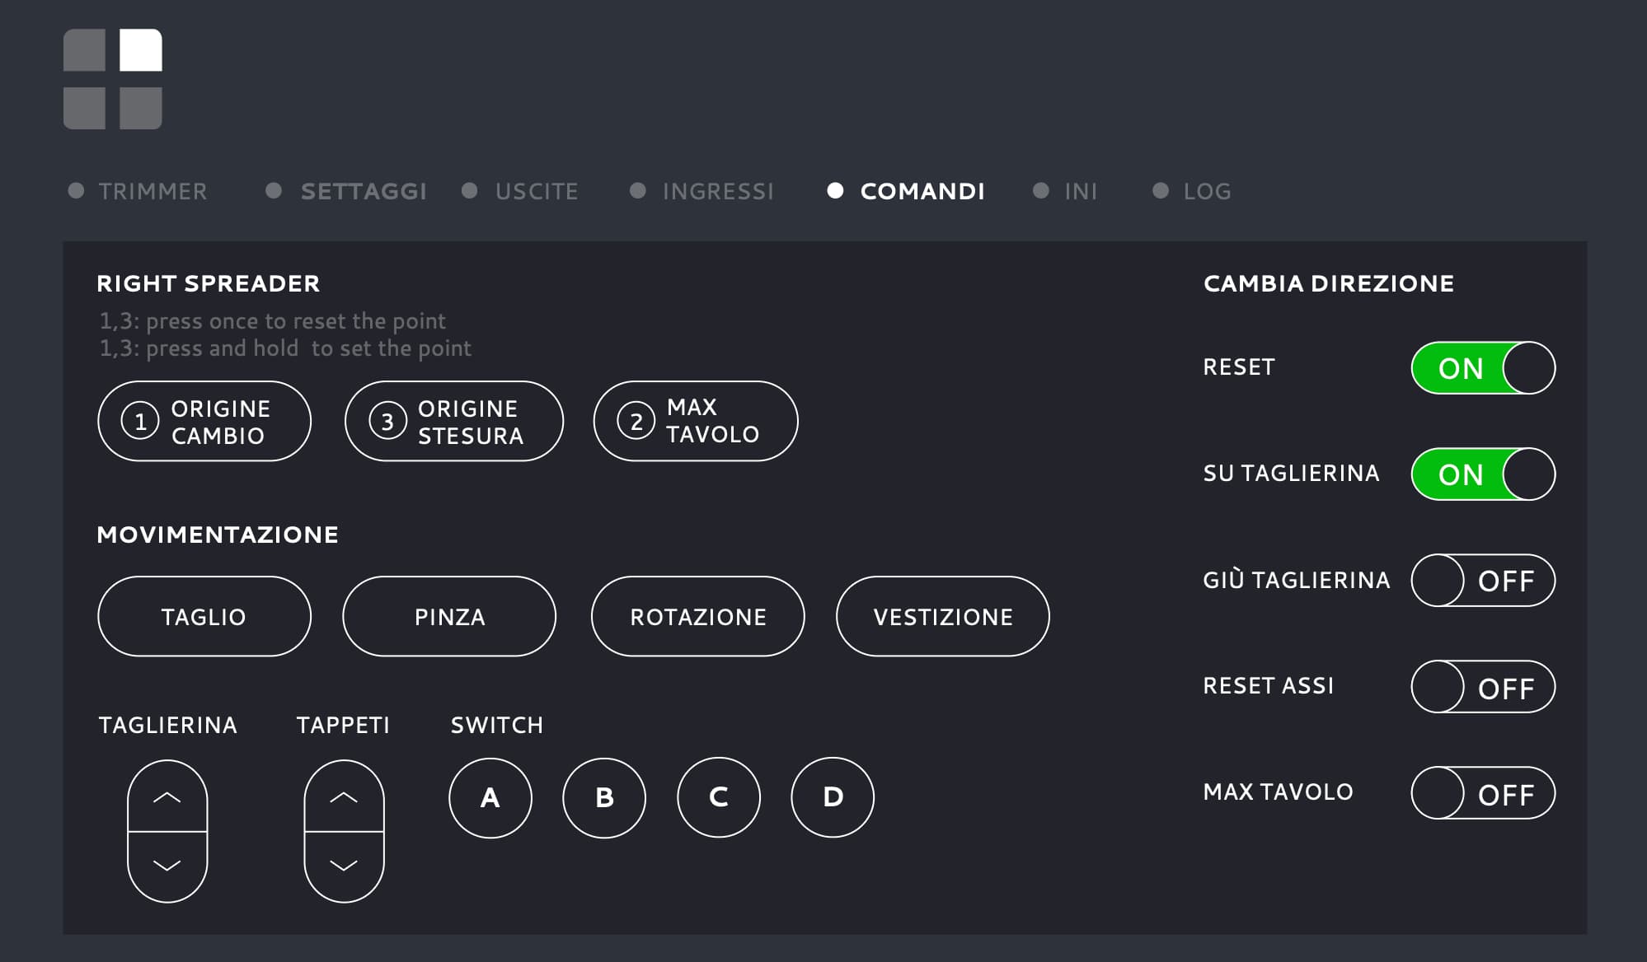The height and width of the screenshot is (962, 1647).
Task: Turn off the RESET toggle
Action: (x=1483, y=367)
